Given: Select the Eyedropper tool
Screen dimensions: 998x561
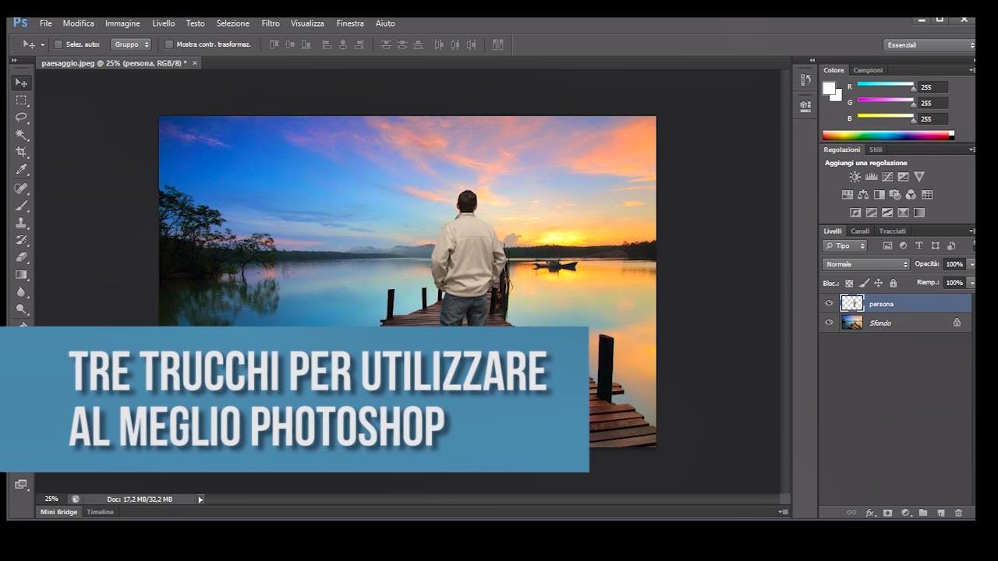Looking at the screenshot, I should click(21, 170).
